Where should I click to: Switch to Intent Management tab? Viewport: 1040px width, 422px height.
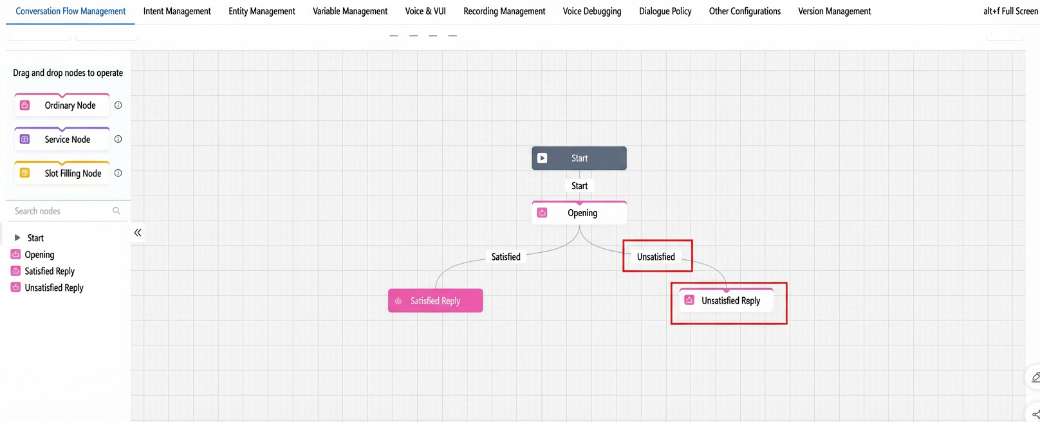(177, 11)
